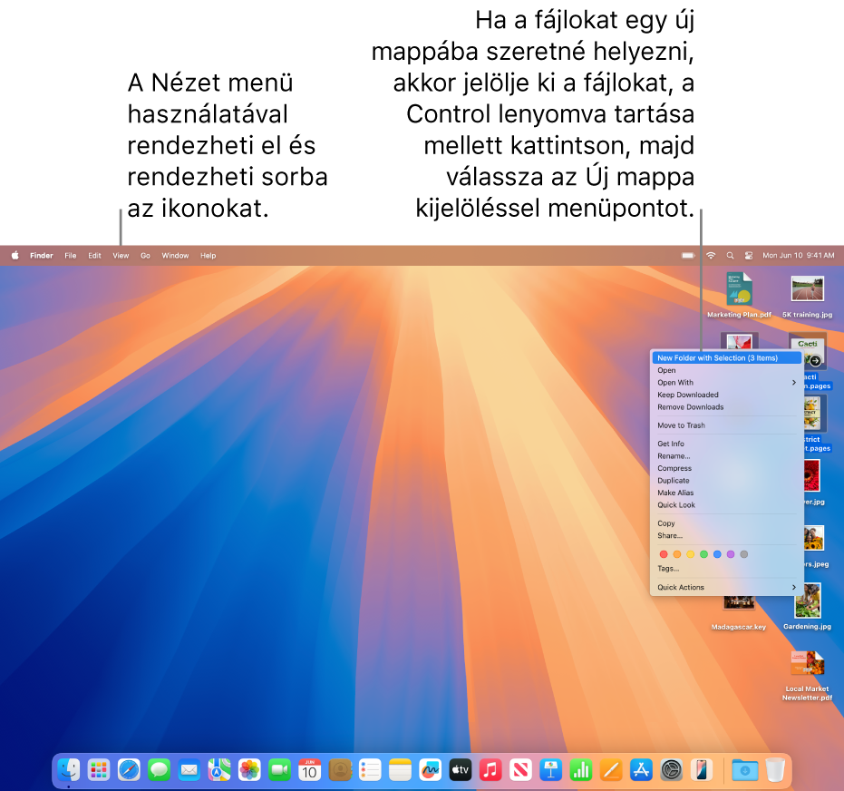Open the File menu
The width and height of the screenshot is (844, 791).
coord(71,256)
